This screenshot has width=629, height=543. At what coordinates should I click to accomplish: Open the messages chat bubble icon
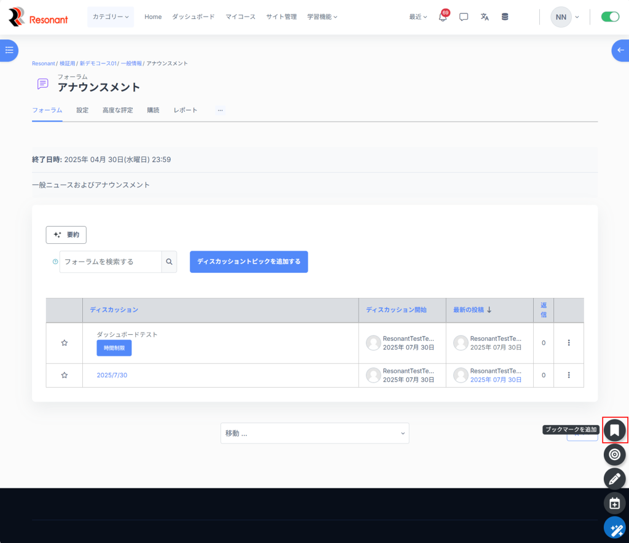click(x=464, y=17)
